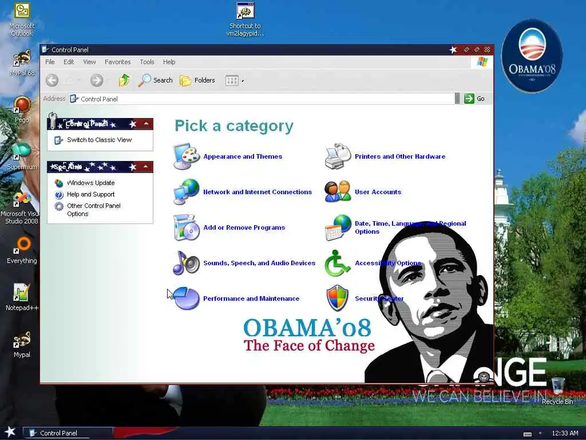586x440 pixels.
Task: Open the Tools menu
Action: tap(147, 62)
